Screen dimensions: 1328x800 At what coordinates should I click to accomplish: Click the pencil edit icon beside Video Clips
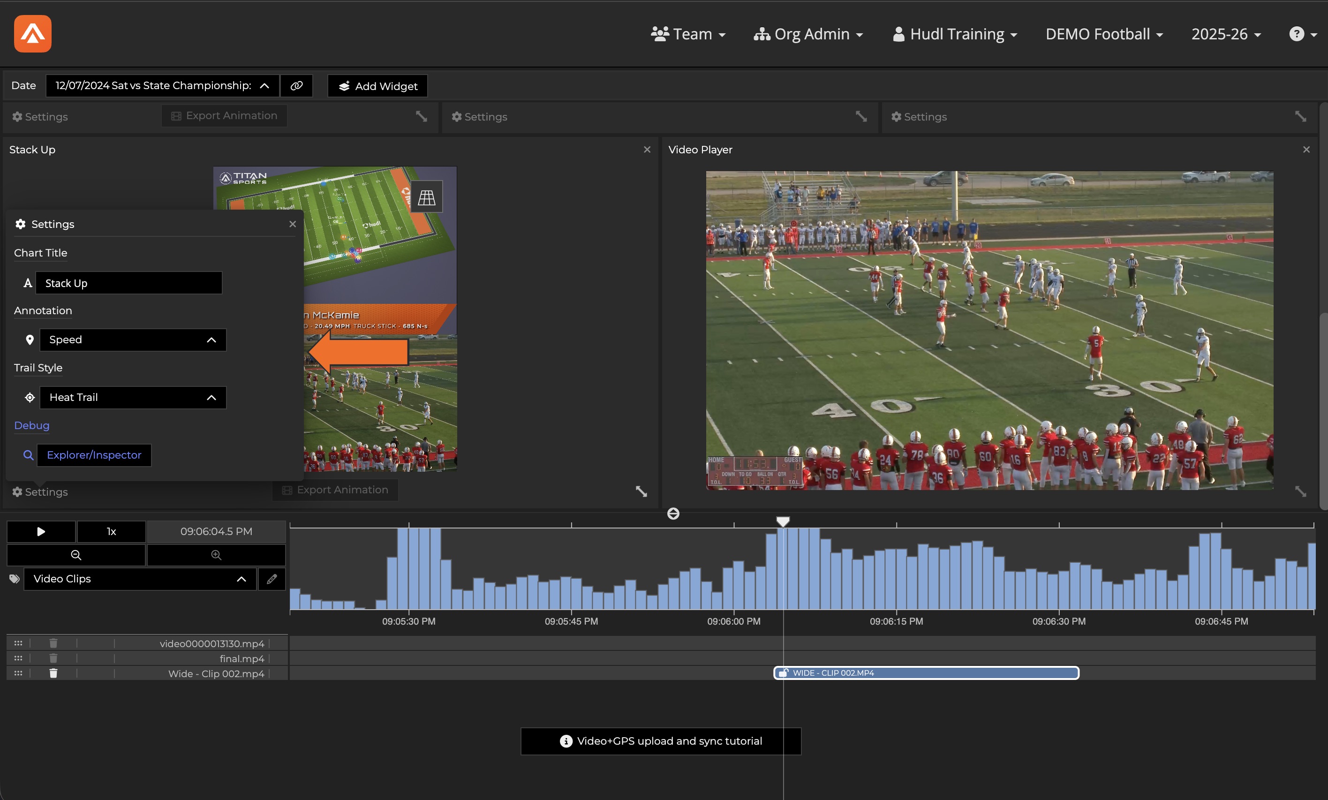272,579
